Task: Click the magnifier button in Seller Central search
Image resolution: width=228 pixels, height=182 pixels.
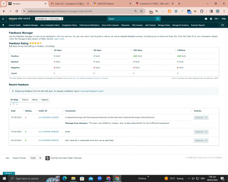Action: (x=158, y=19)
